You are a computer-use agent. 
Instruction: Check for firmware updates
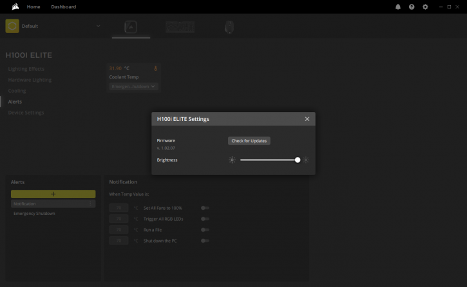[x=249, y=141]
